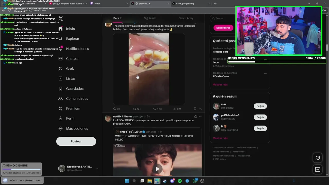Open Lupe trend
Image resolution: width=329 pixels, height=185 pixels.
pyautogui.click(x=216, y=62)
